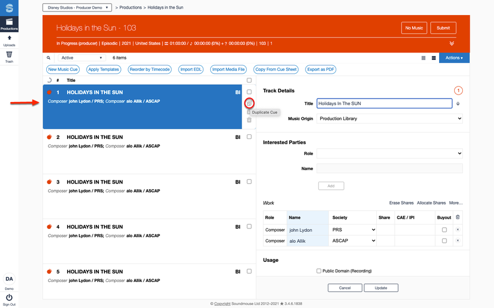This screenshot has height=308, width=494.
Task: Click Reorder by Timecode button
Action: pyautogui.click(x=150, y=70)
